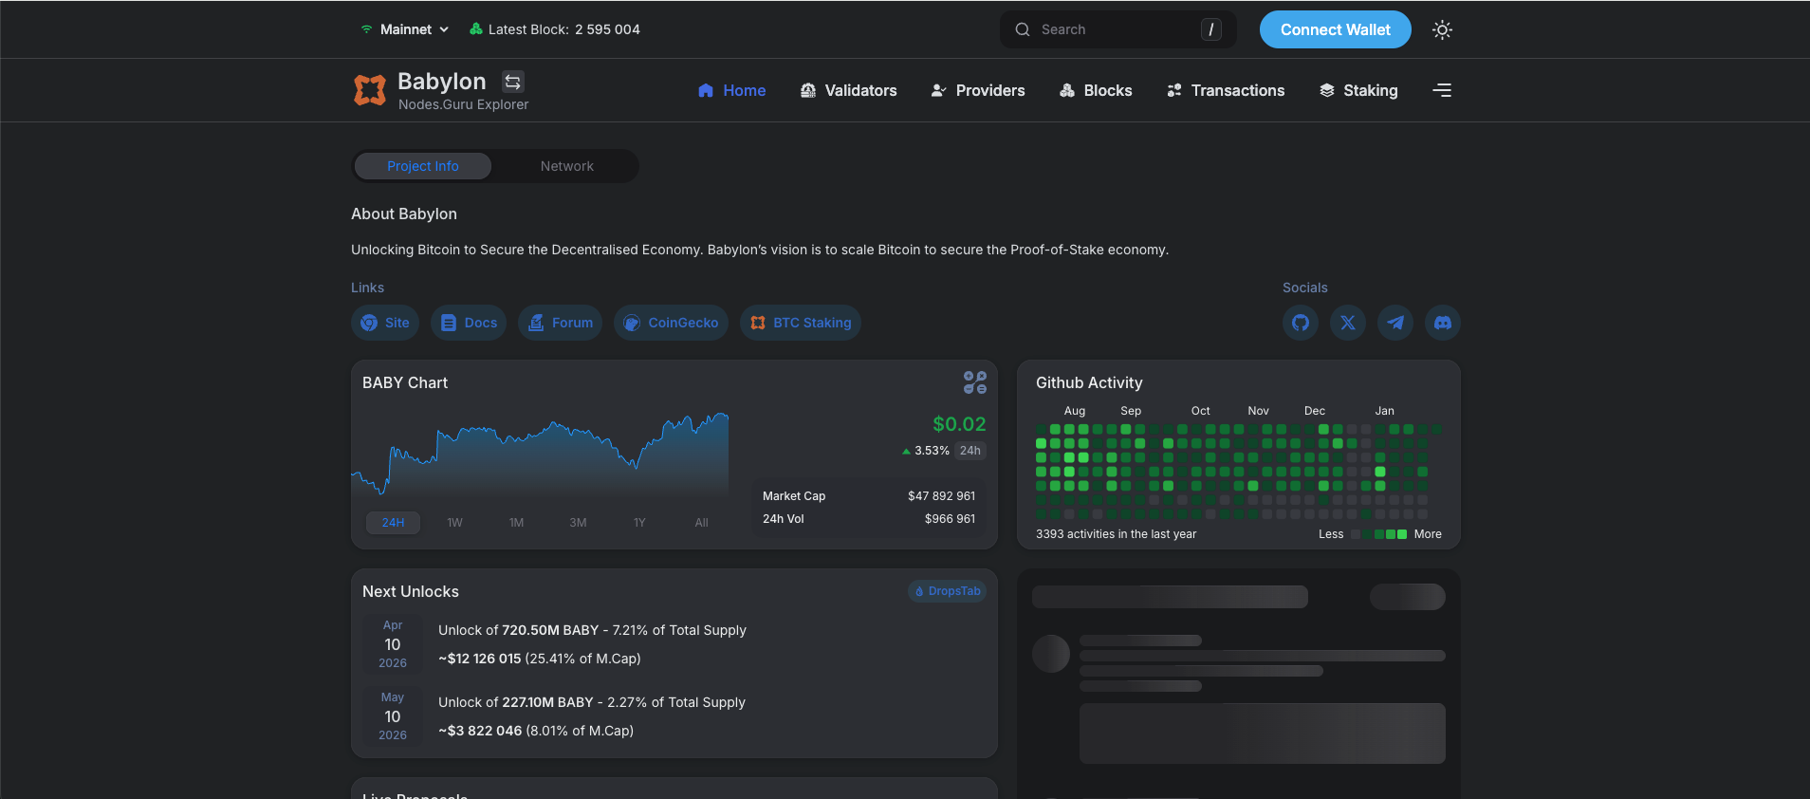Click the May 10 2026 unlock date
1810x799 pixels.
393,716
